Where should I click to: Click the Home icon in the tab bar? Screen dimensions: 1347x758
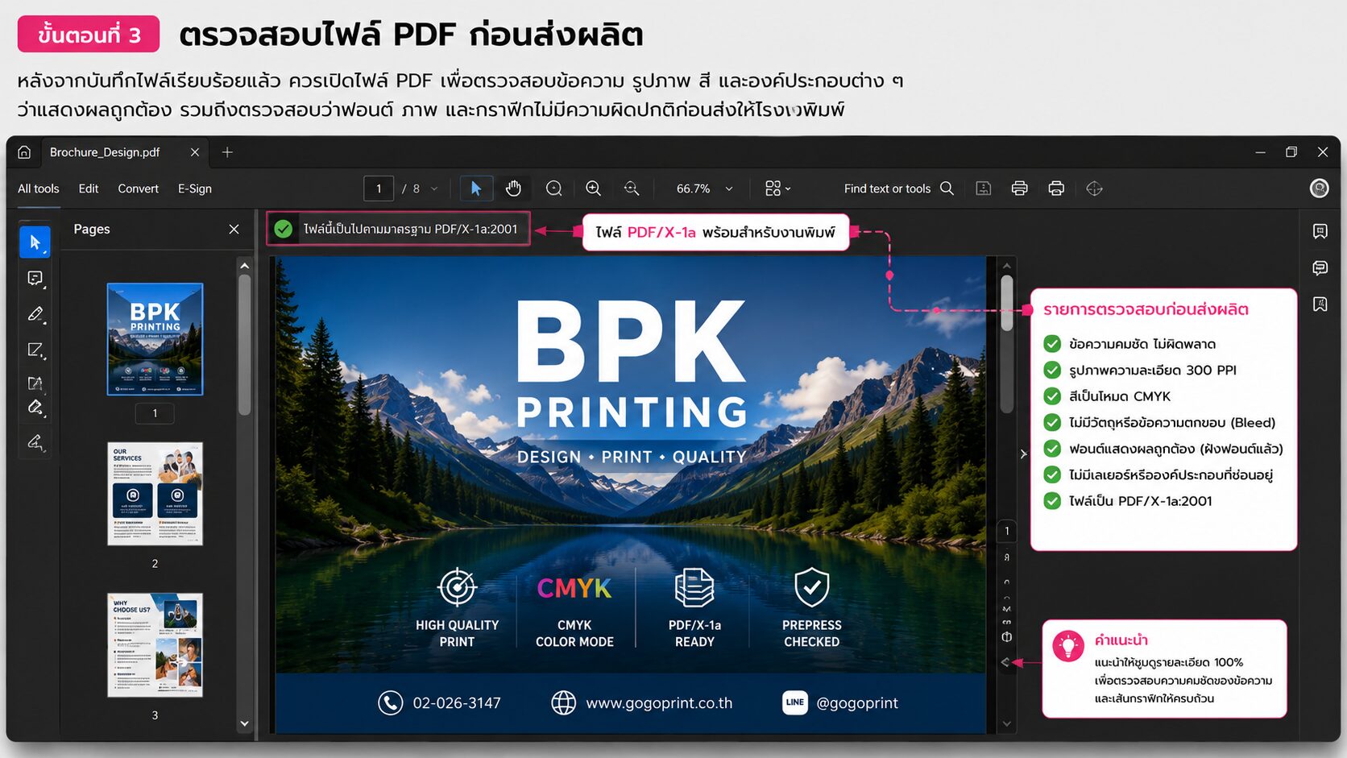pyautogui.click(x=24, y=152)
